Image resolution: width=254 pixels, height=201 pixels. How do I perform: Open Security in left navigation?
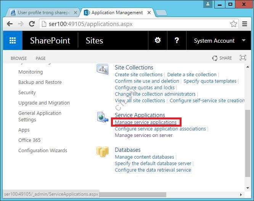click(x=27, y=92)
